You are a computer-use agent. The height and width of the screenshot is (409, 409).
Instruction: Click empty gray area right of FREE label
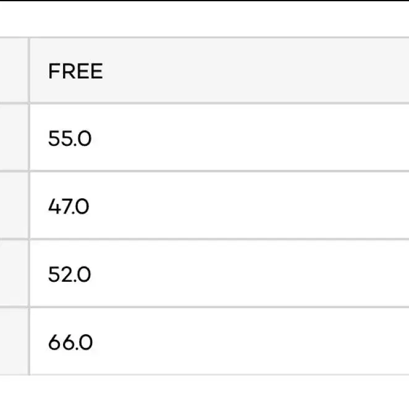256,70
